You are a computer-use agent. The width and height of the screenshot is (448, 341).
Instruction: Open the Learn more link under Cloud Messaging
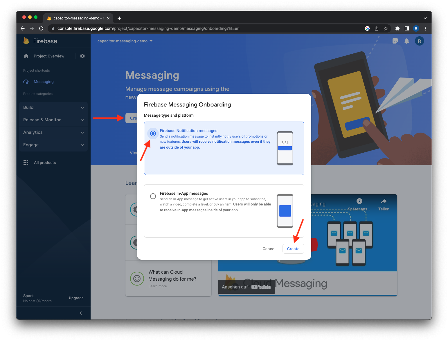(x=157, y=286)
